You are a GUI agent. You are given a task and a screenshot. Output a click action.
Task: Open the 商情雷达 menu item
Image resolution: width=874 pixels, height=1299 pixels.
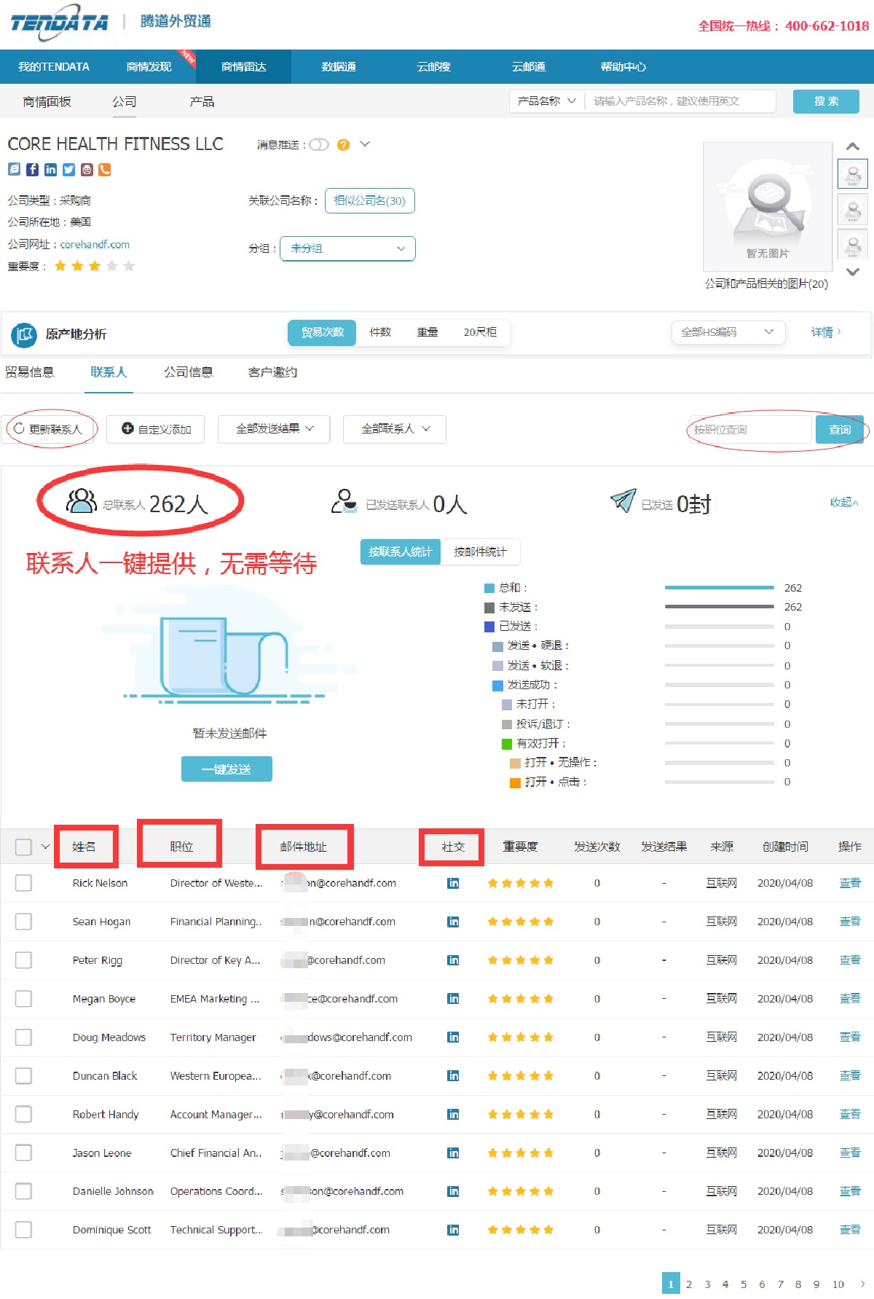[x=244, y=67]
